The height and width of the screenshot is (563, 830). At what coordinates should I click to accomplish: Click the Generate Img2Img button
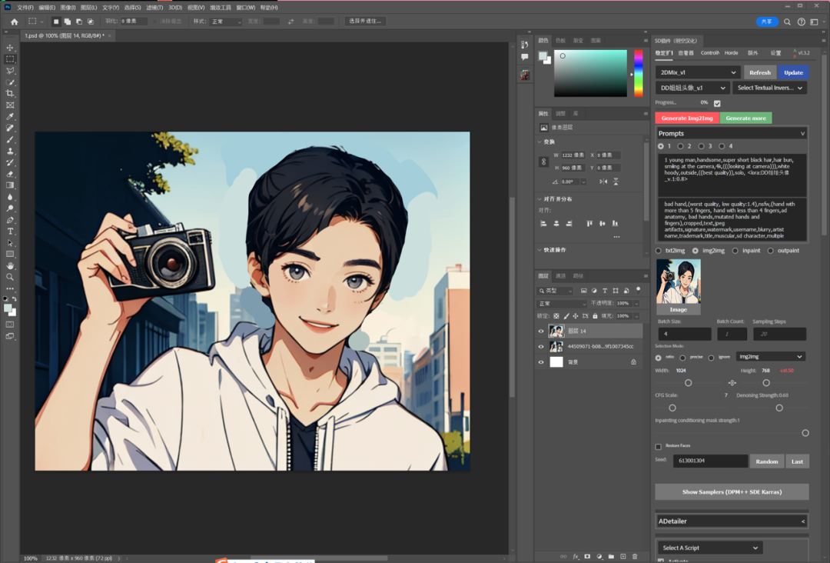687,118
